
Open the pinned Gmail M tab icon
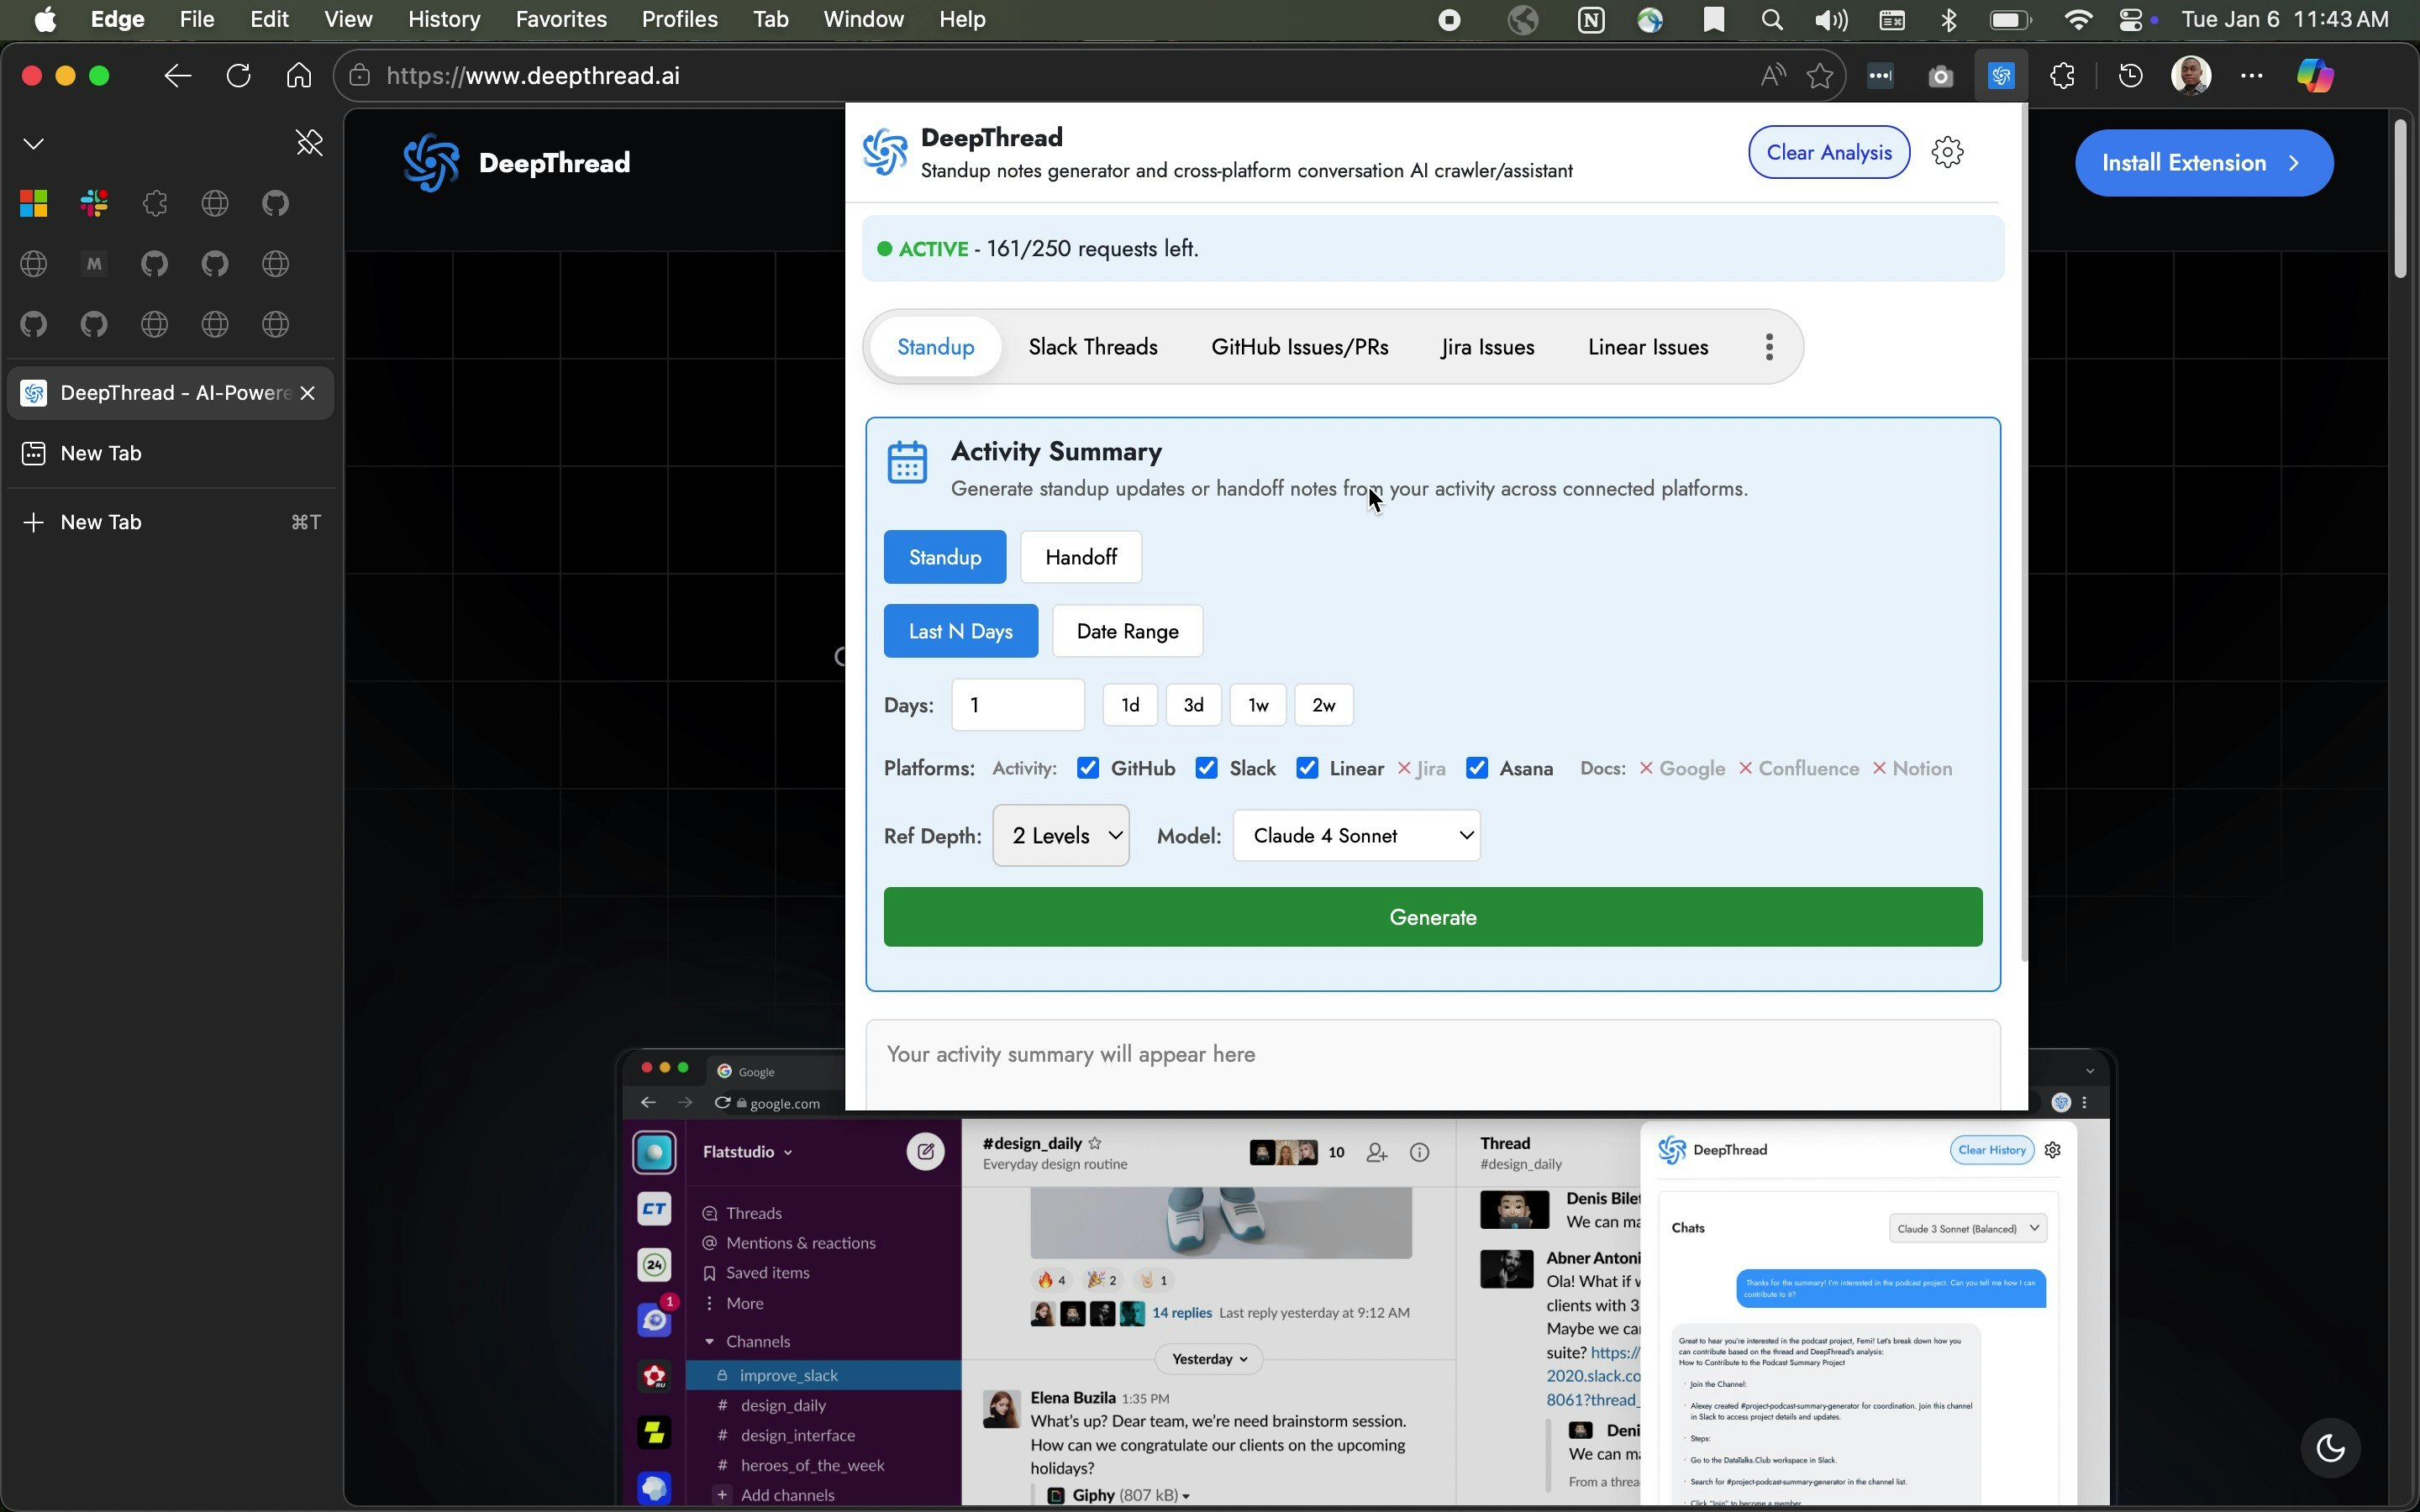[x=94, y=264]
